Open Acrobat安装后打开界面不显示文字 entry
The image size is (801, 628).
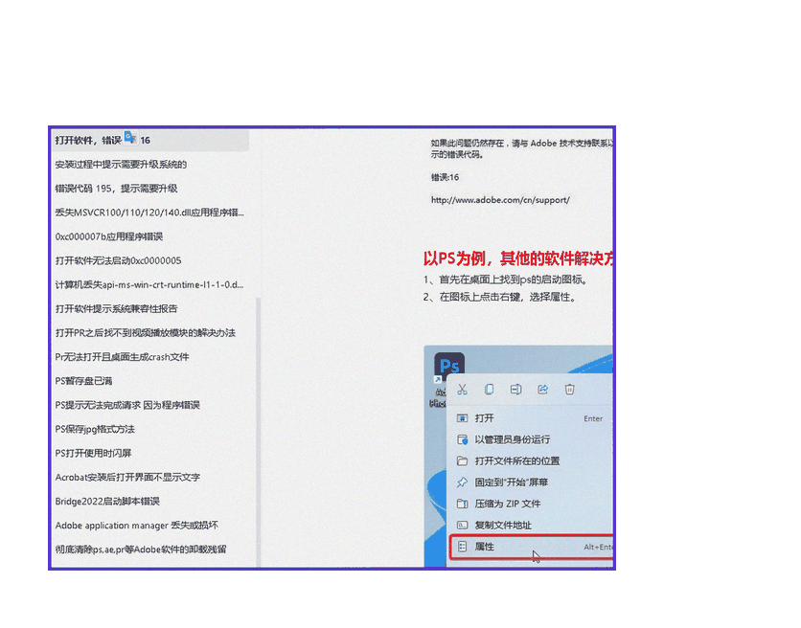click(127, 477)
